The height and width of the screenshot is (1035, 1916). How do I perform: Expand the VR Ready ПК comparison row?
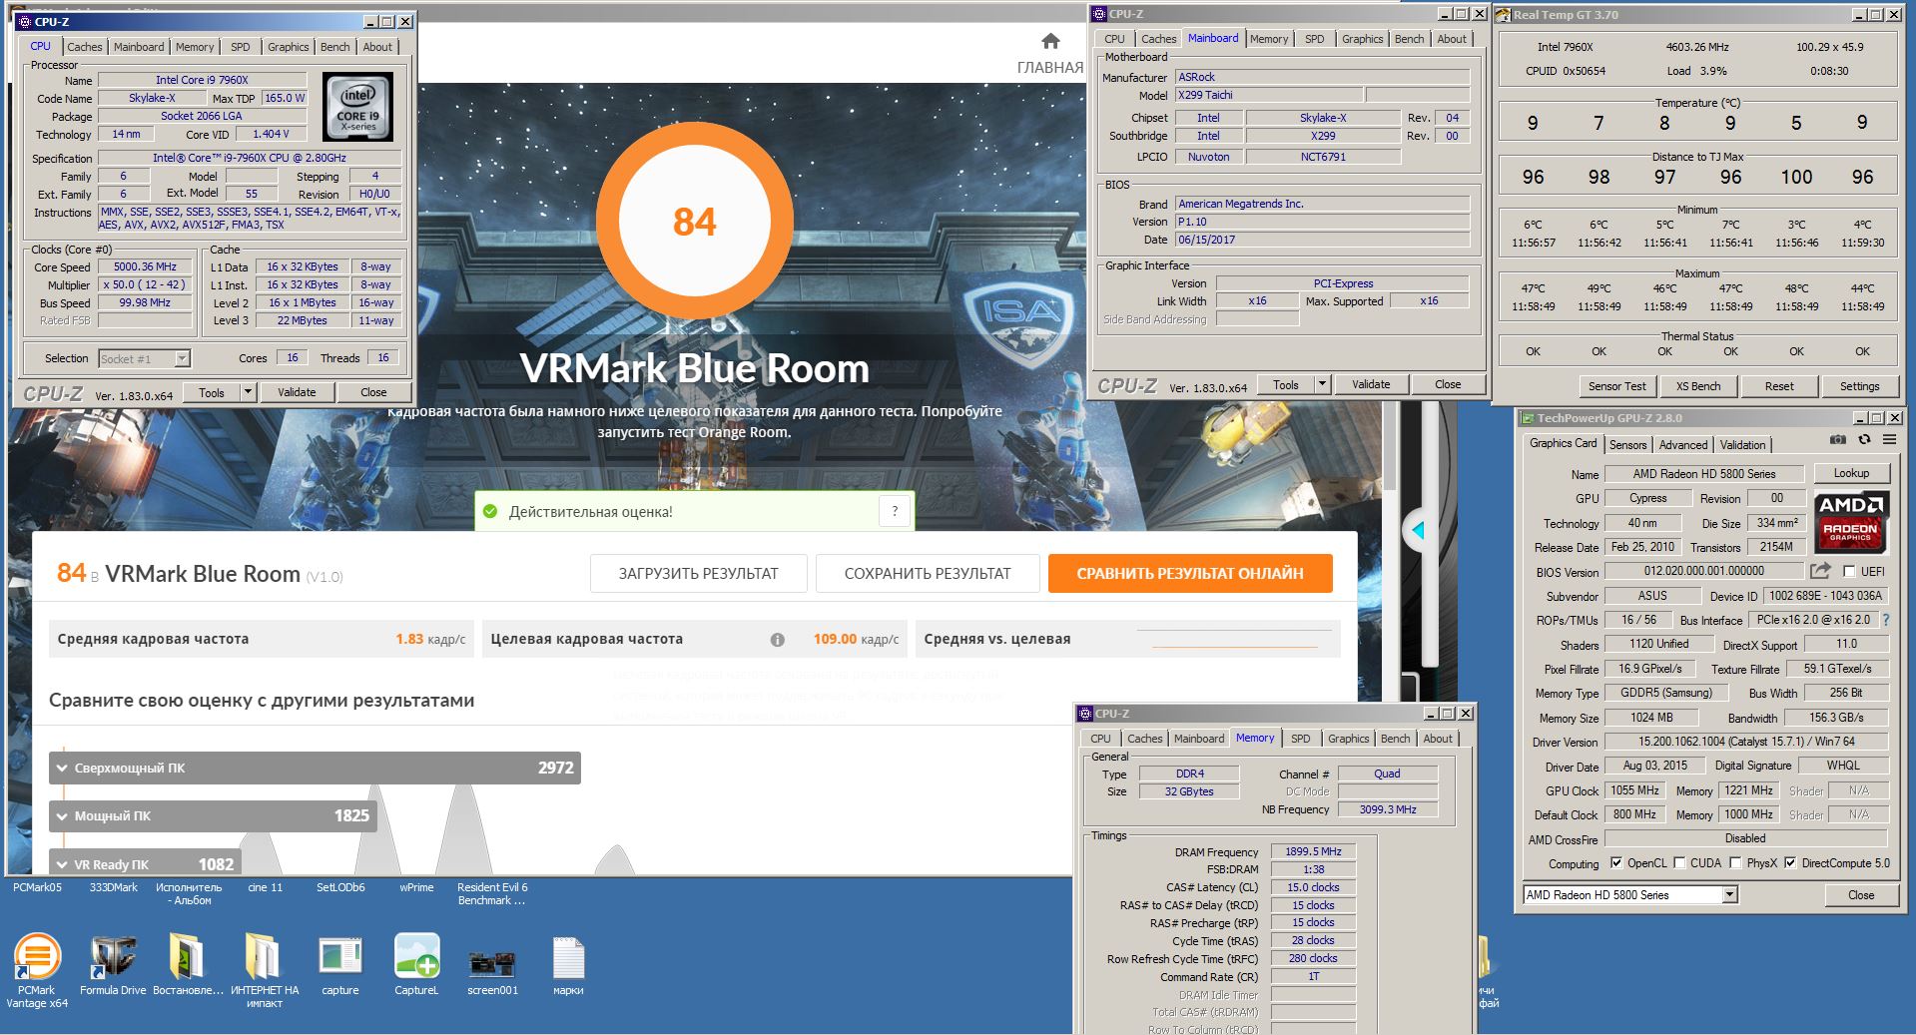pos(145,862)
